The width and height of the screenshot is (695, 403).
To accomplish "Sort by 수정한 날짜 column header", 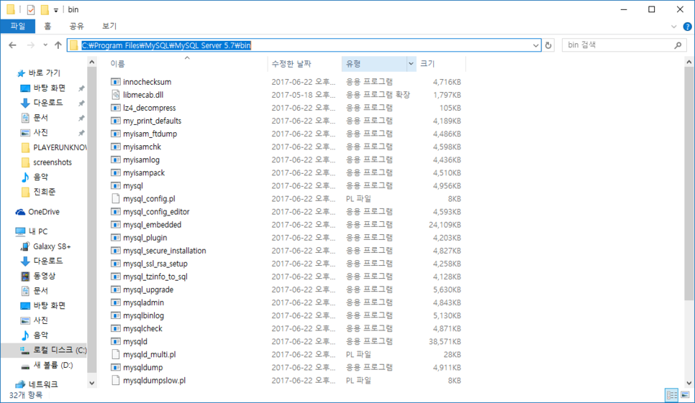I will point(304,64).
